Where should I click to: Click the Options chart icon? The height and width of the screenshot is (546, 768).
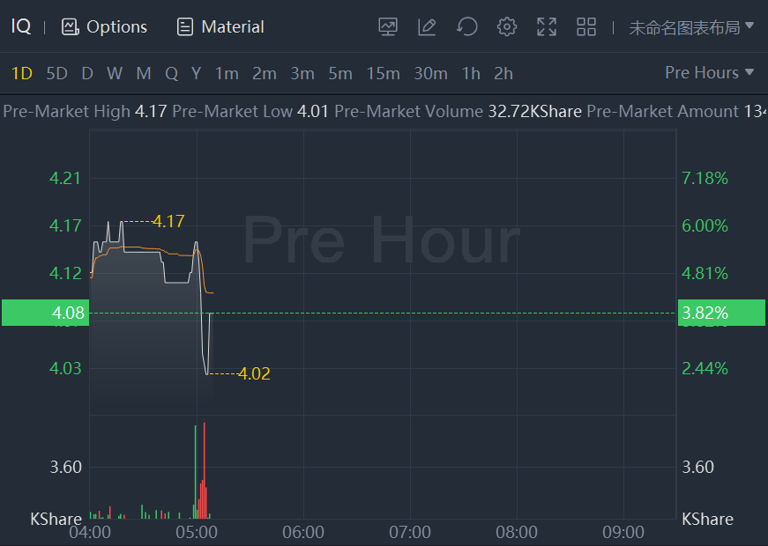coord(71,27)
